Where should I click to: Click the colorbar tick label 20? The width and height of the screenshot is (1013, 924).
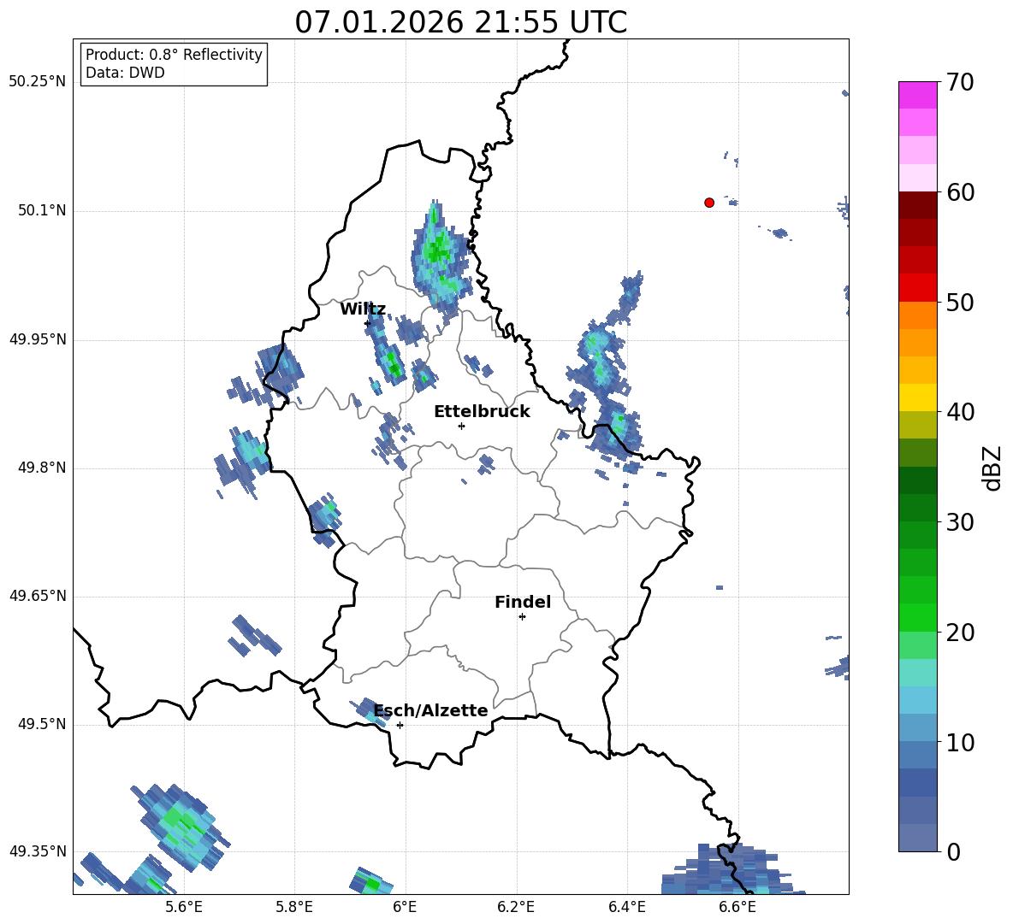(x=960, y=633)
